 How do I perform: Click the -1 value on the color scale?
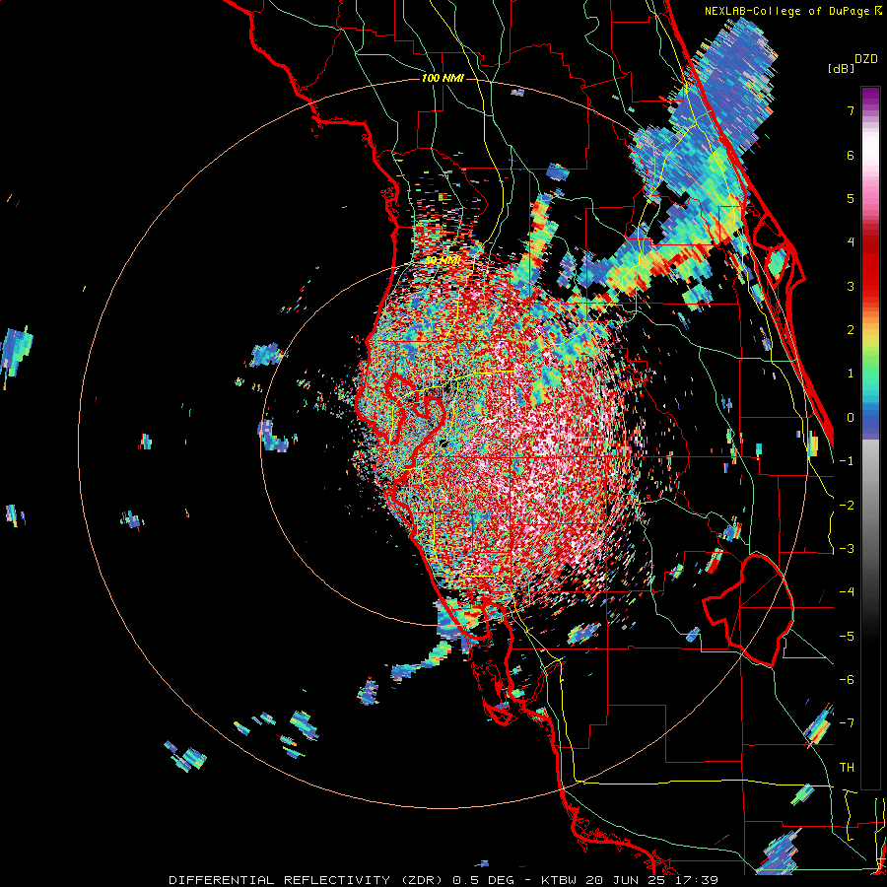(x=847, y=461)
